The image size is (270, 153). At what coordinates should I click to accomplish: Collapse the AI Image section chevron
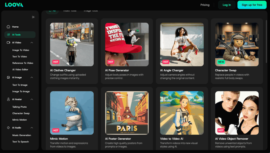(32, 78)
